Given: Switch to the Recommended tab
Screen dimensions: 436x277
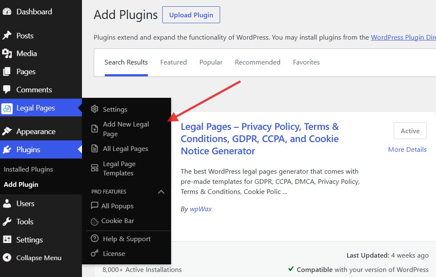Looking at the screenshot, I should (257, 62).
